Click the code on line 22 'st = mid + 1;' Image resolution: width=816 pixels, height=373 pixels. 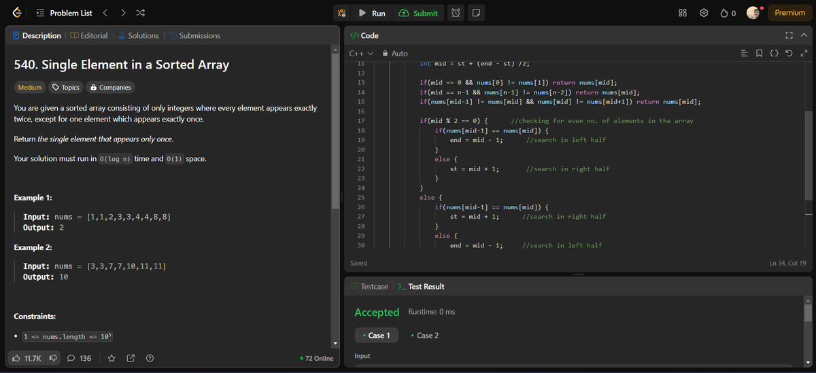[x=475, y=168]
